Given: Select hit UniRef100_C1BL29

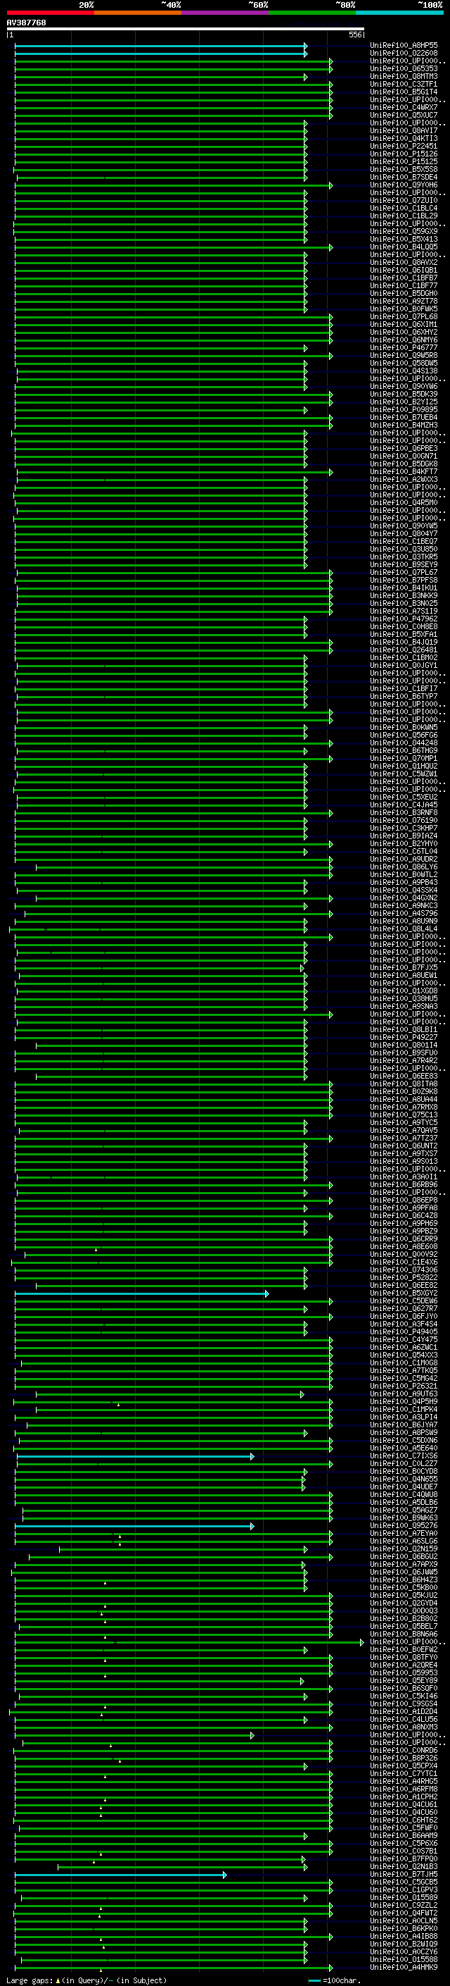Looking at the screenshot, I should click(404, 216).
